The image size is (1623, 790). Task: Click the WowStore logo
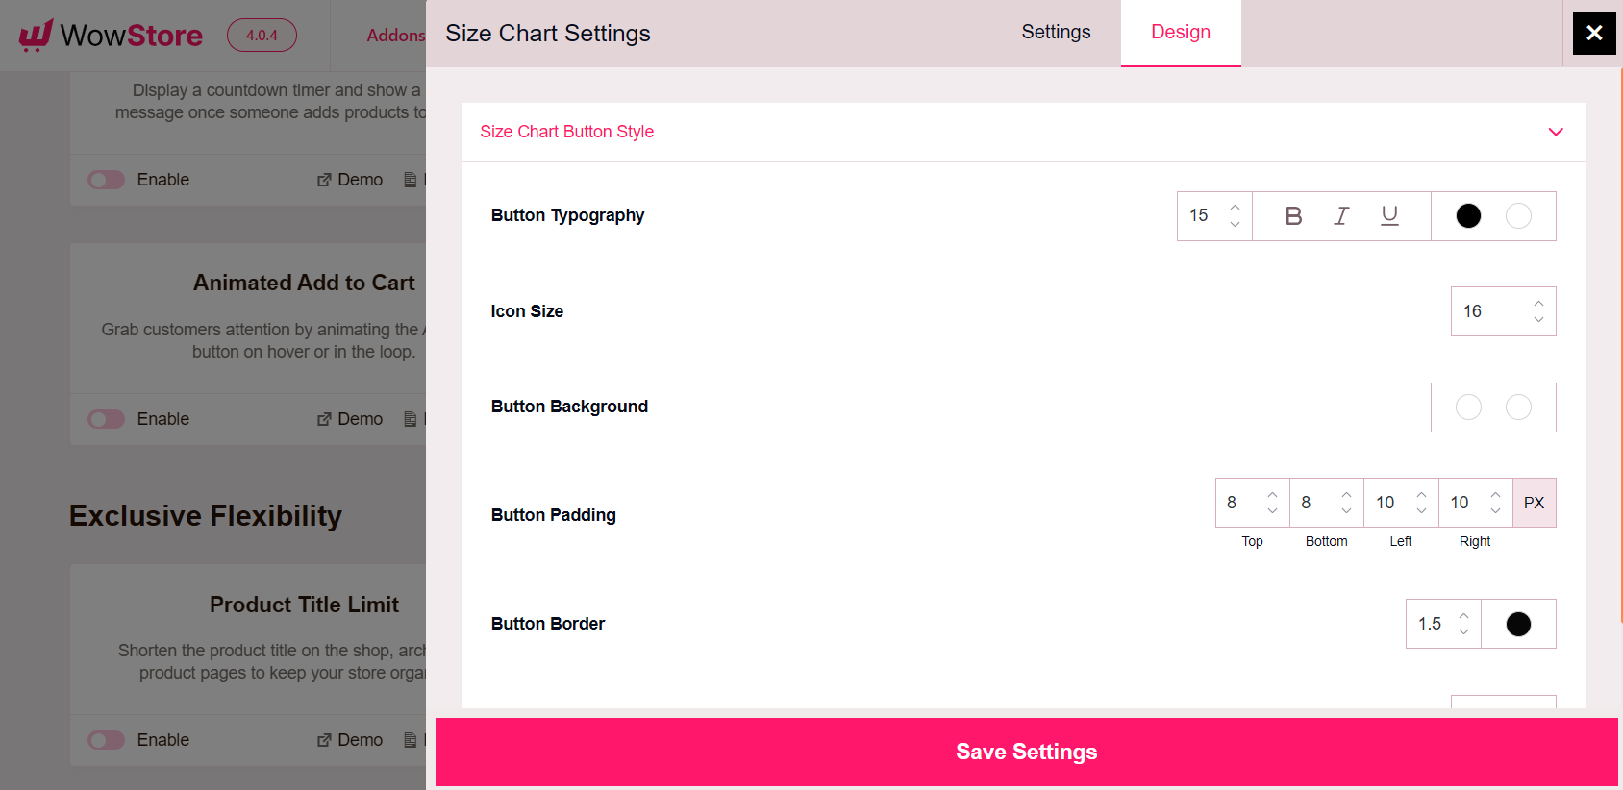point(111,36)
